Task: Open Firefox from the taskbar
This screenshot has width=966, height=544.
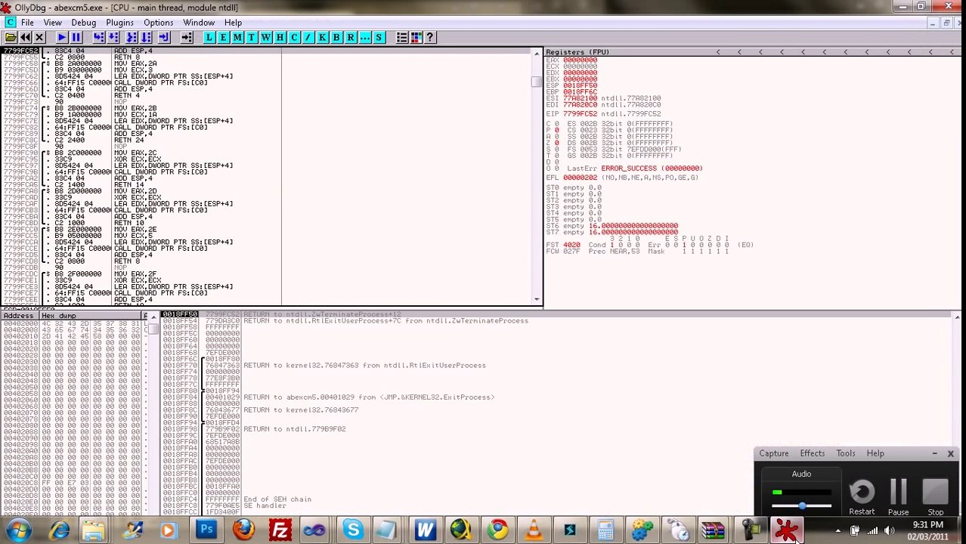Action: click(243, 530)
